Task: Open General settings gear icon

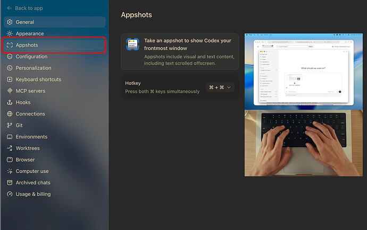Action: click(x=10, y=22)
